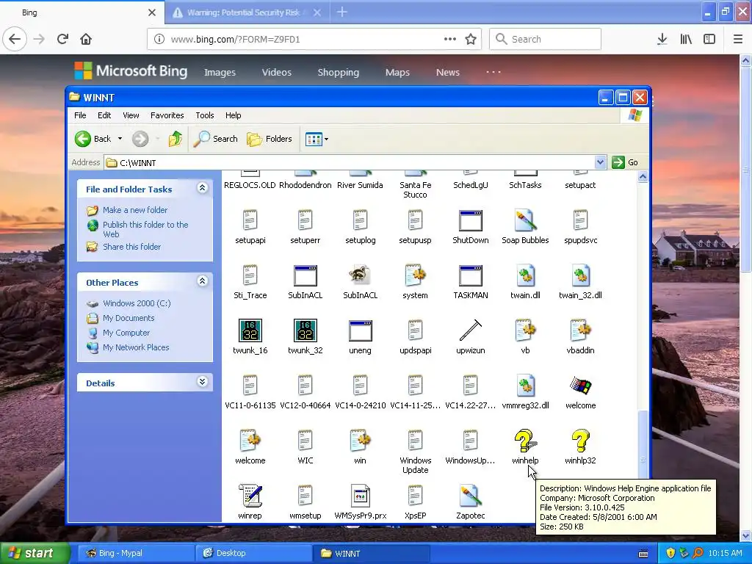Image resolution: width=752 pixels, height=564 pixels.
Task: Go to Windows 2000 (C:) drive
Action: (x=136, y=303)
